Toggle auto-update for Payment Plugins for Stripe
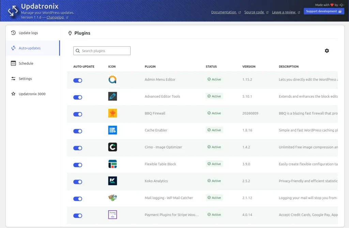This screenshot has height=228, width=349. (78, 216)
